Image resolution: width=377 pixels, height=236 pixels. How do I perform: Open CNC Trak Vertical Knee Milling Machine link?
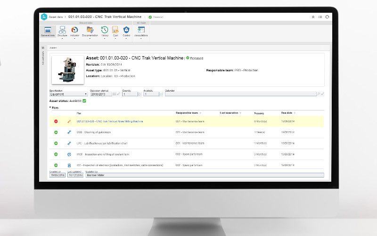110,121
